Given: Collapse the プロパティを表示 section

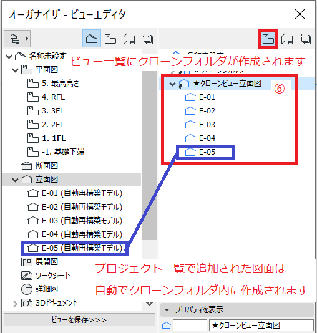Looking at the screenshot, I should pyautogui.click(x=167, y=310).
